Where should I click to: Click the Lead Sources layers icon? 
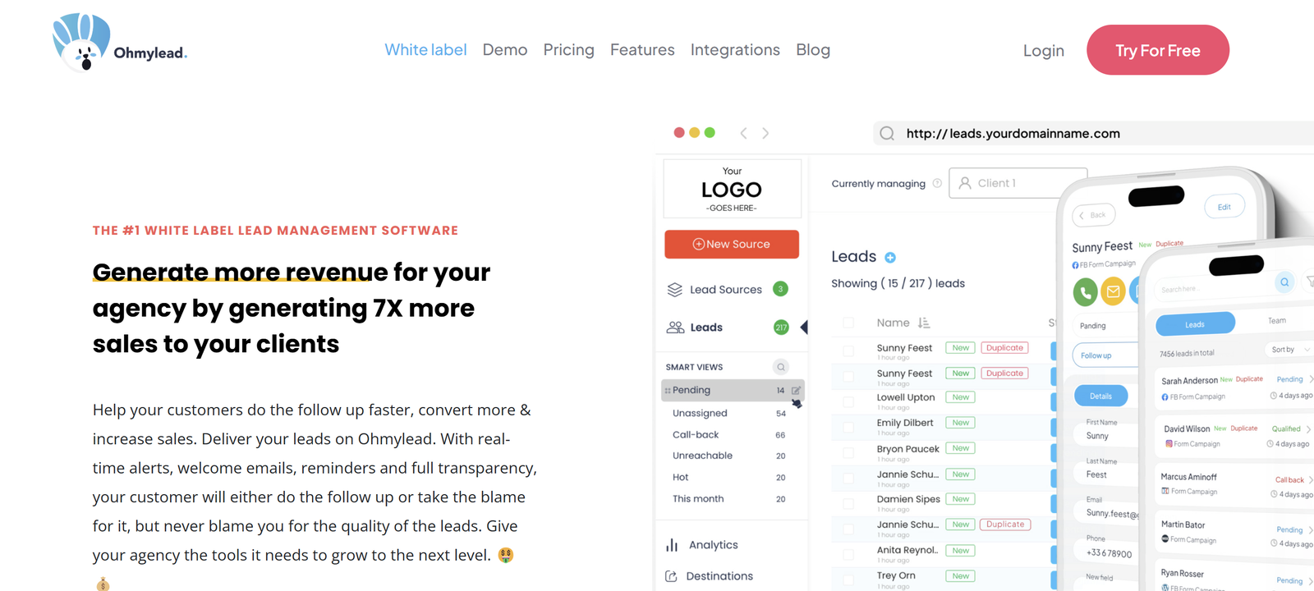(x=675, y=290)
